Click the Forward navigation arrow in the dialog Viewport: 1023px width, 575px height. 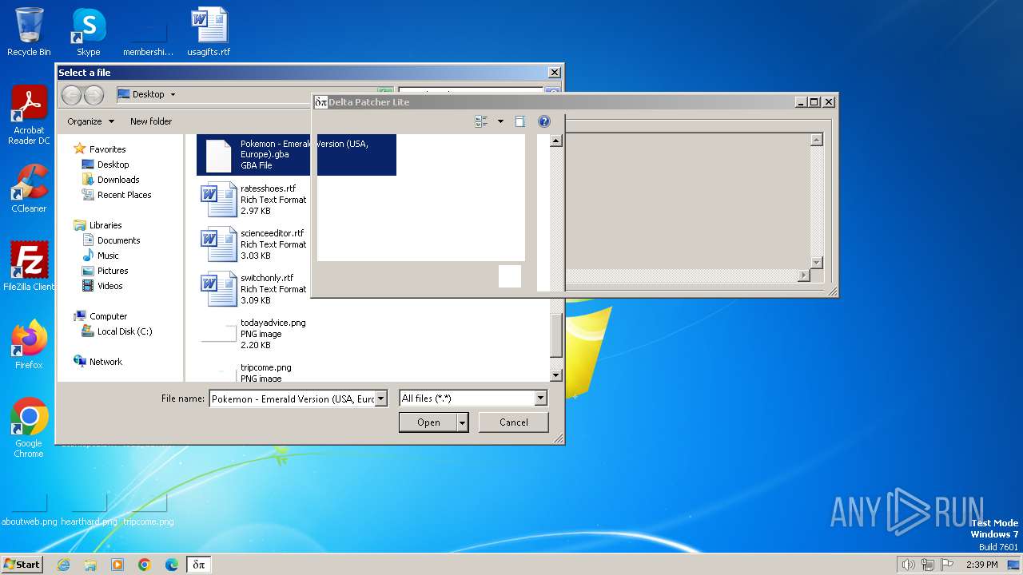[94, 95]
